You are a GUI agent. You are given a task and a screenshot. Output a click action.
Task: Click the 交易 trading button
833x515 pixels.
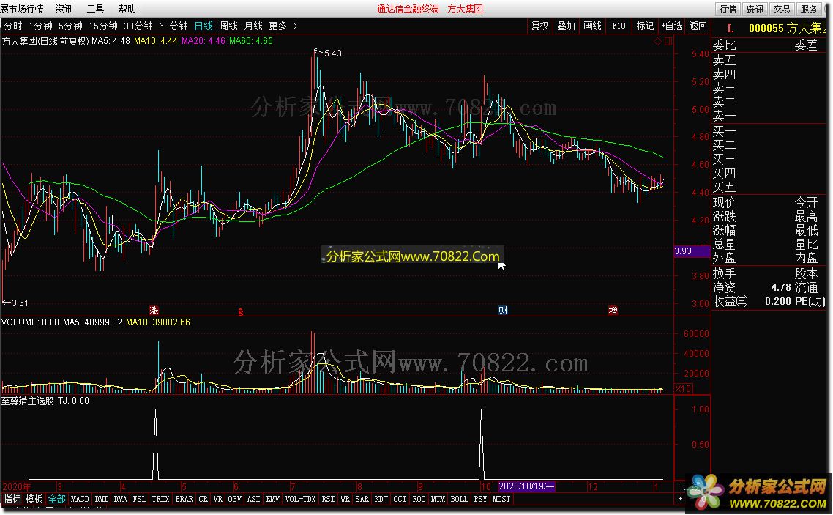coord(782,9)
